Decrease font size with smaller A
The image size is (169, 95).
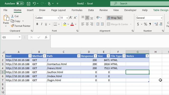(75, 18)
